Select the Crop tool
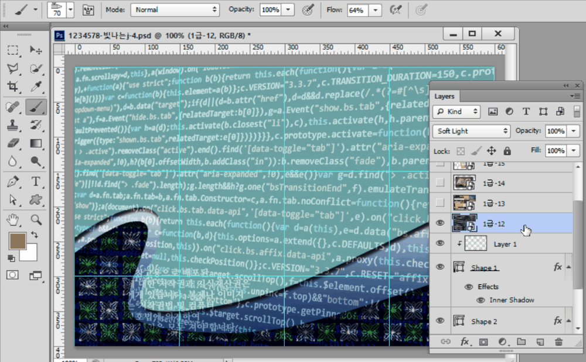586x362 pixels. [x=13, y=87]
